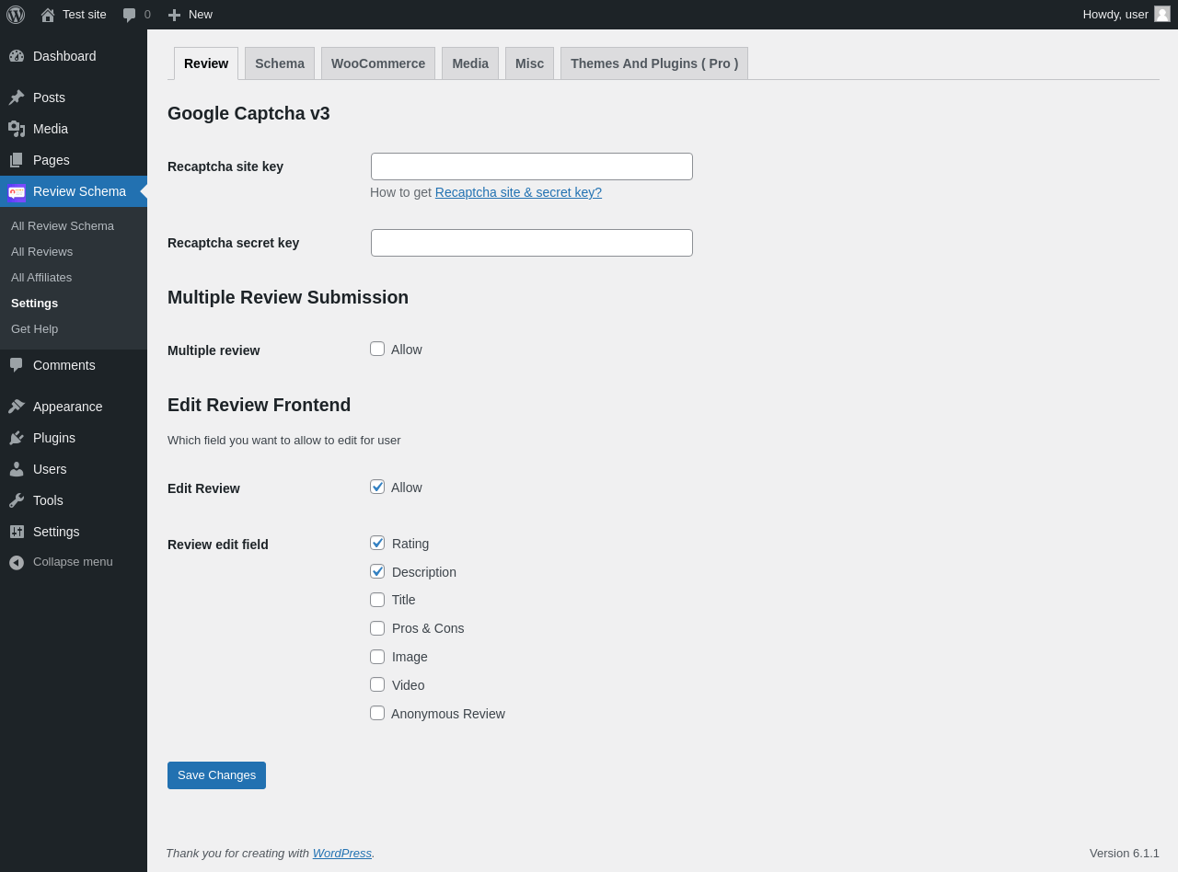The width and height of the screenshot is (1178, 872).
Task: Click the Recaptcha secret key input field
Action: click(532, 243)
